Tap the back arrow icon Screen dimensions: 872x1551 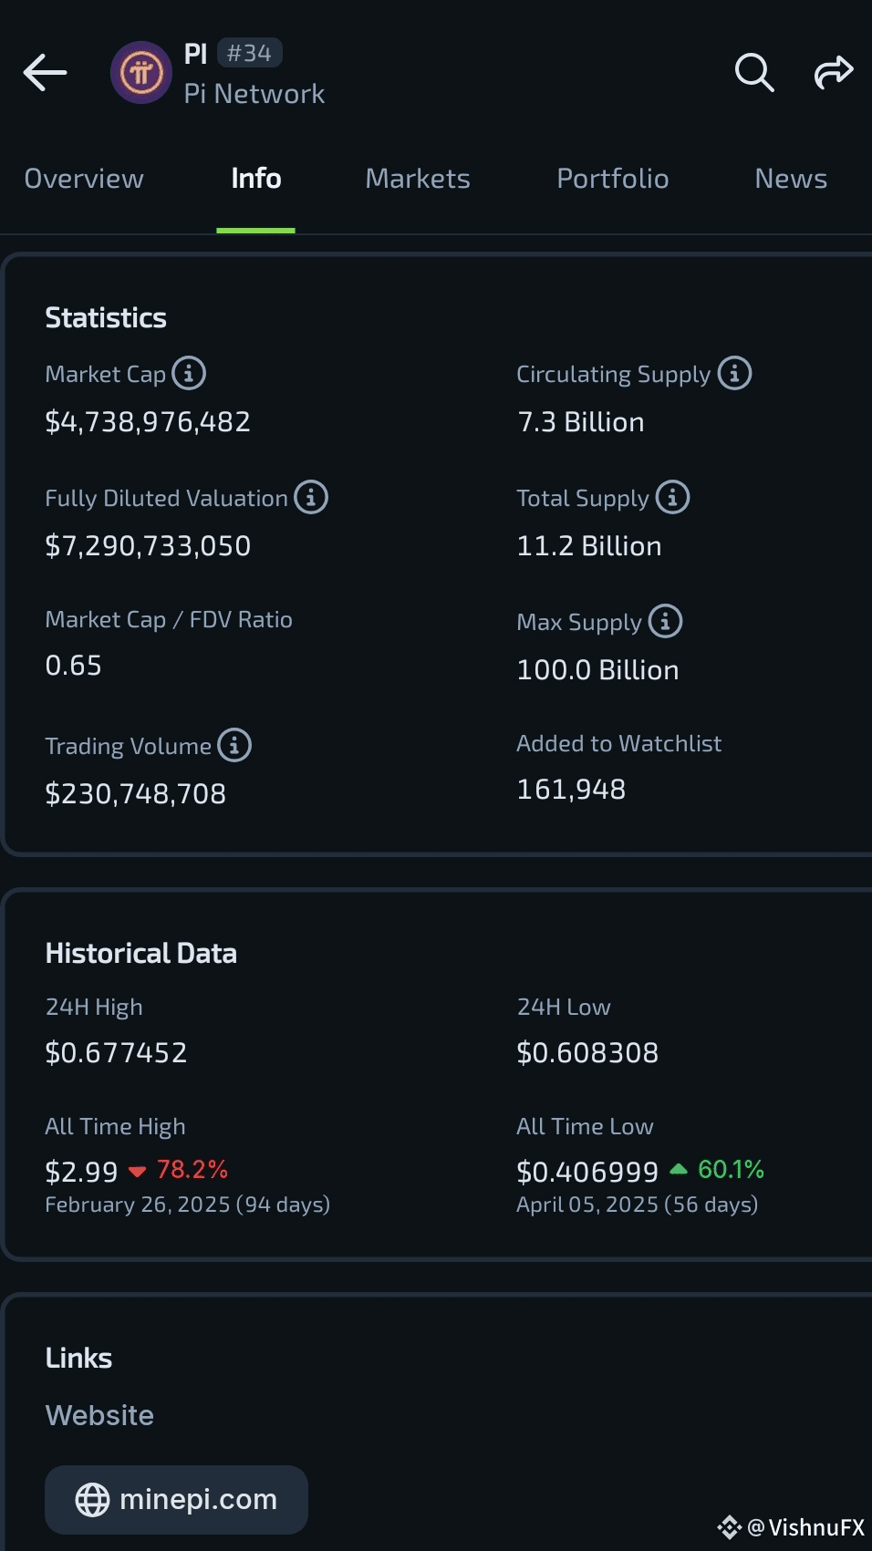45,73
